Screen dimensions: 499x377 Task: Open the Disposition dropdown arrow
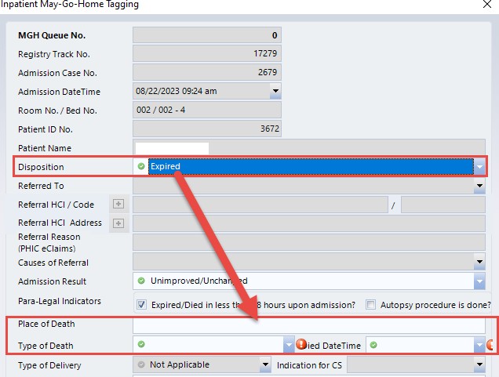point(479,167)
